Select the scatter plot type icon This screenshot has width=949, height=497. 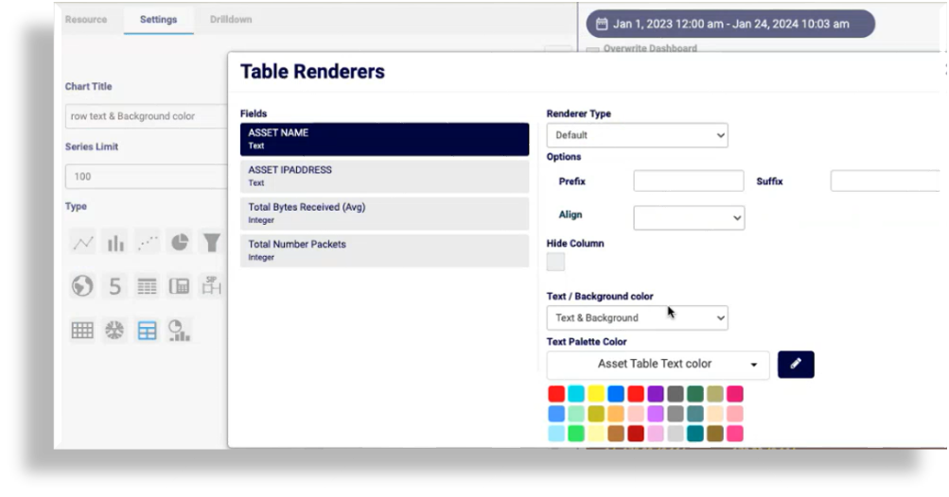tap(147, 243)
